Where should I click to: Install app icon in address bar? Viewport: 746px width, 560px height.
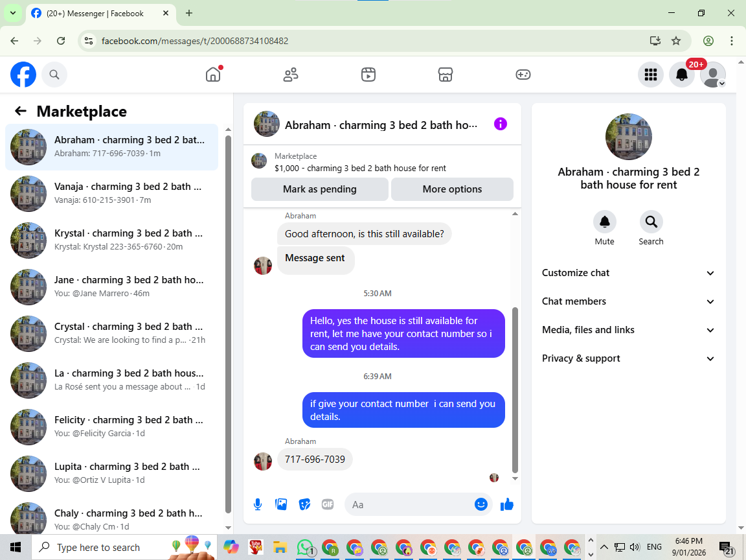point(655,41)
